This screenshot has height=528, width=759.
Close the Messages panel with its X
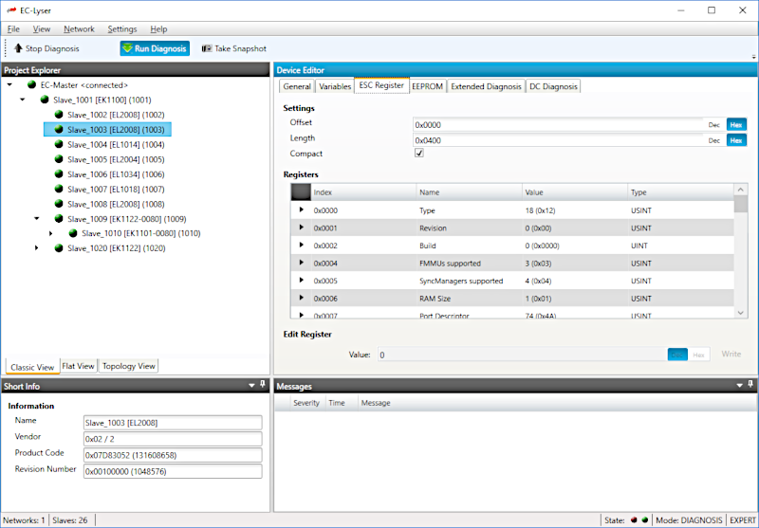tap(750, 386)
